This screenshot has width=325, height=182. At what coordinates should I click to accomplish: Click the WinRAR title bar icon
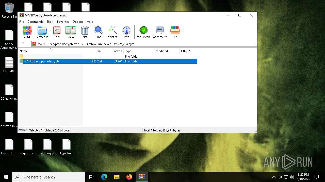[22, 15]
